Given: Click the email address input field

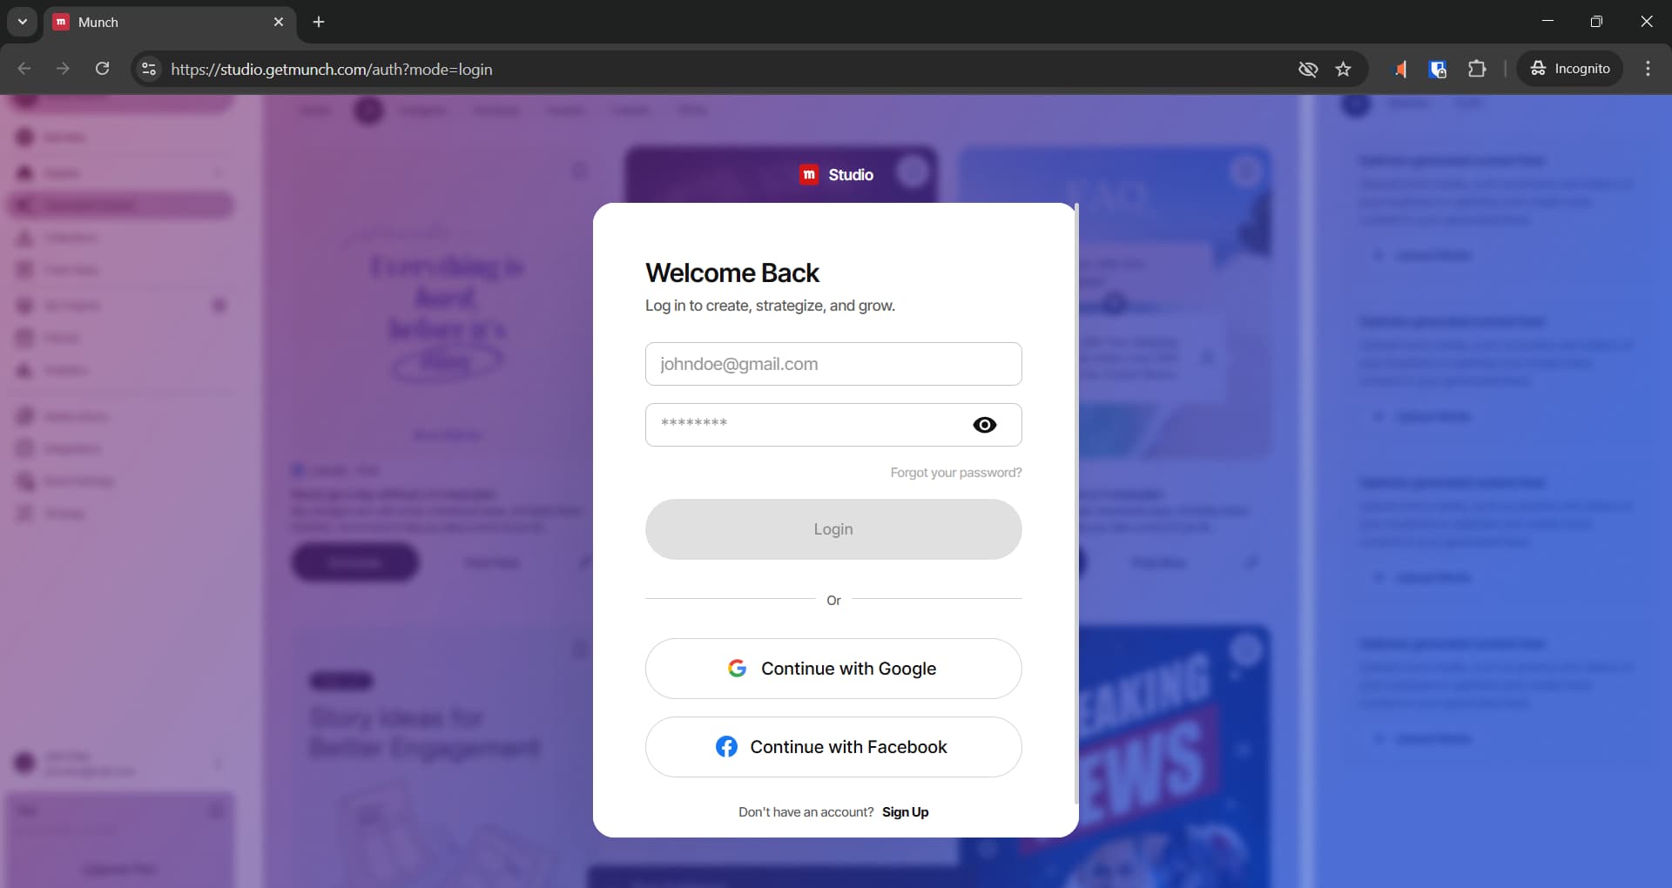Looking at the screenshot, I should point(833,364).
